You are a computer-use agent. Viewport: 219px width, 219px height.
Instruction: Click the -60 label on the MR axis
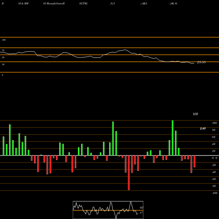tap(214, 179)
